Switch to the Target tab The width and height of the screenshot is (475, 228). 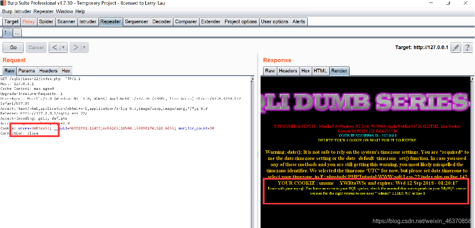coord(11,21)
